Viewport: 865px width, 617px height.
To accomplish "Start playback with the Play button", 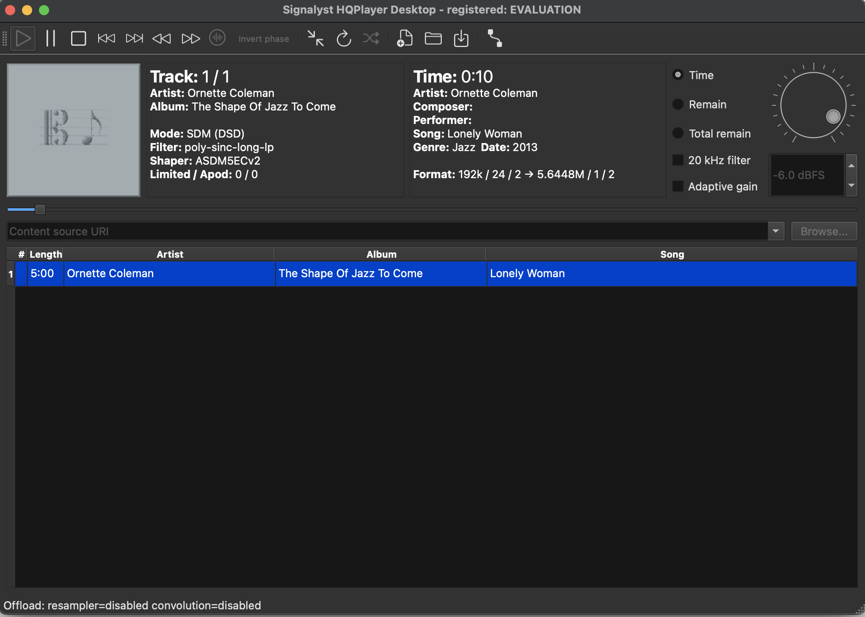I will tap(23, 39).
